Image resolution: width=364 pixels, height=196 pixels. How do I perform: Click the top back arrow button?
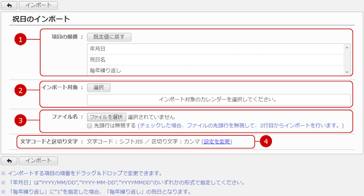click(9, 5)
